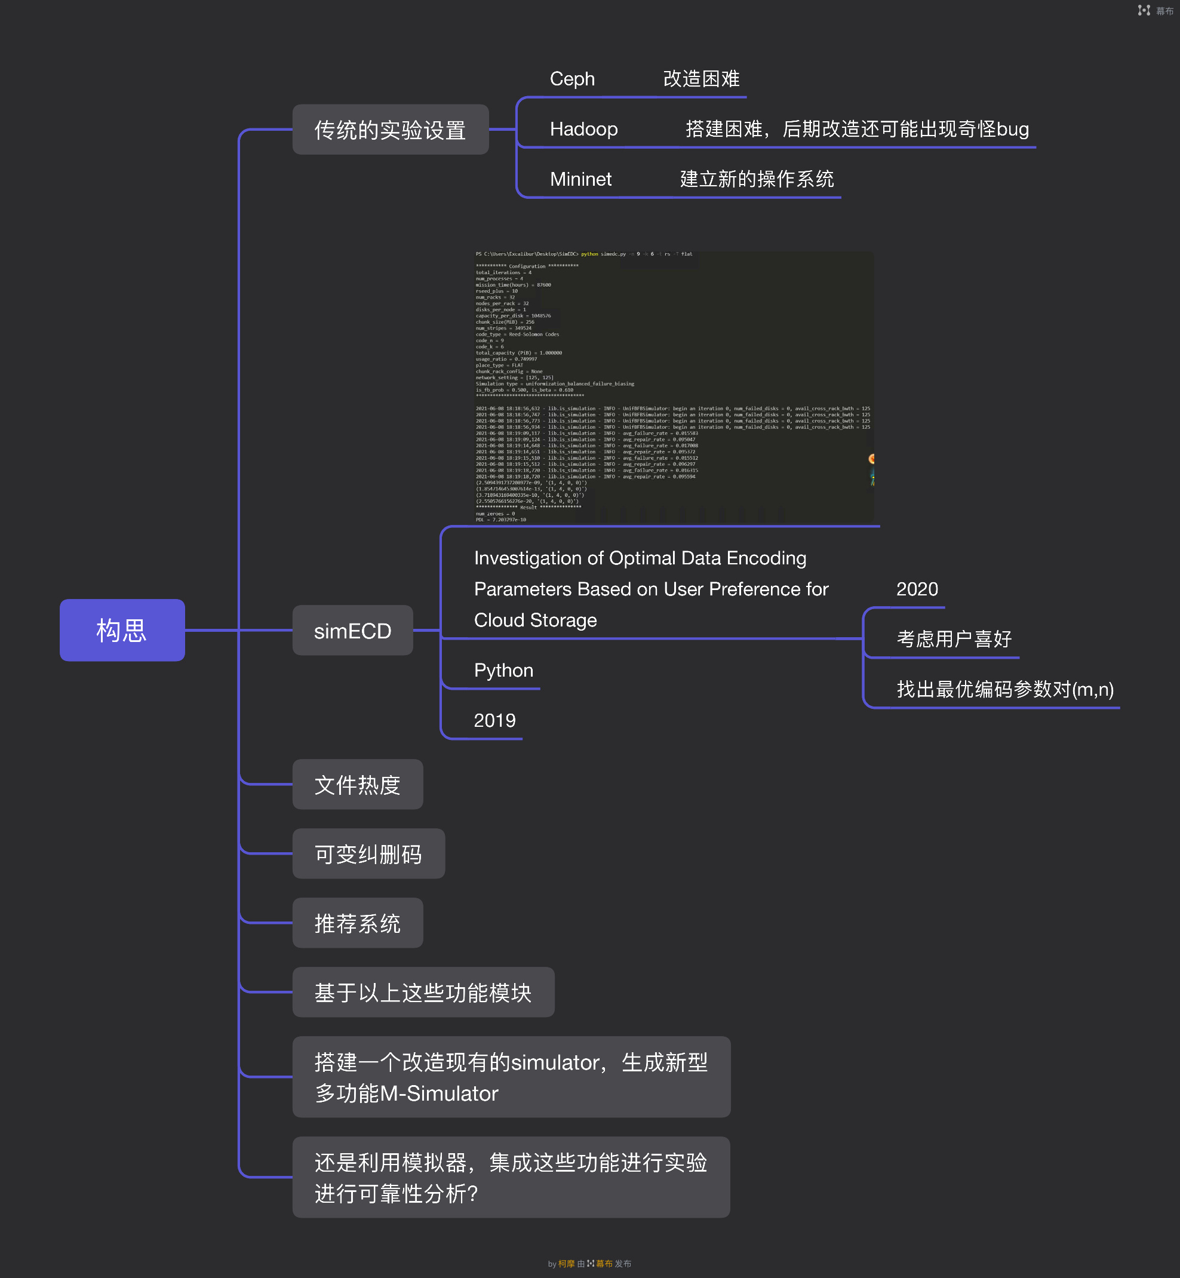The height and width of the screenshot is (1278, 1180).
Task: Click the small 幕布 icon in the footer
Action: 591,1263
